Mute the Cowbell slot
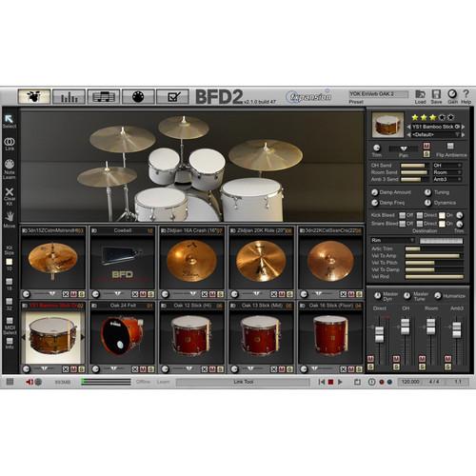 click(143, 294)
